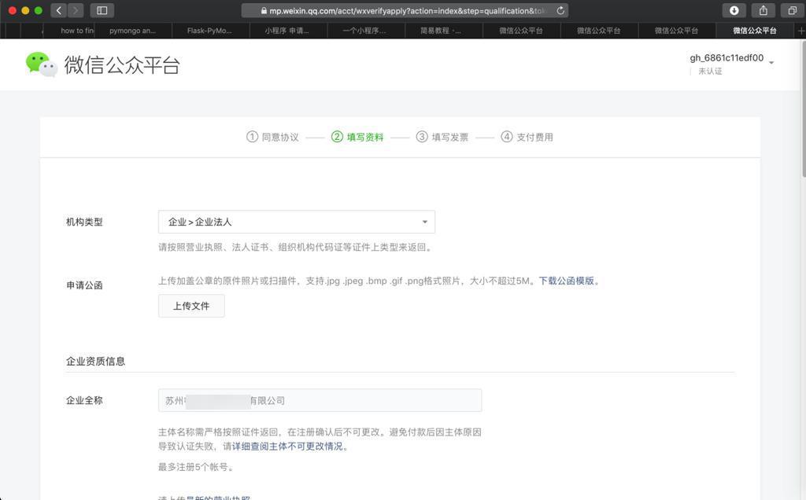This screenshot has width=806, height=500.
Task: Open the 下载公函模版 link
Action: tap(567, 281)
